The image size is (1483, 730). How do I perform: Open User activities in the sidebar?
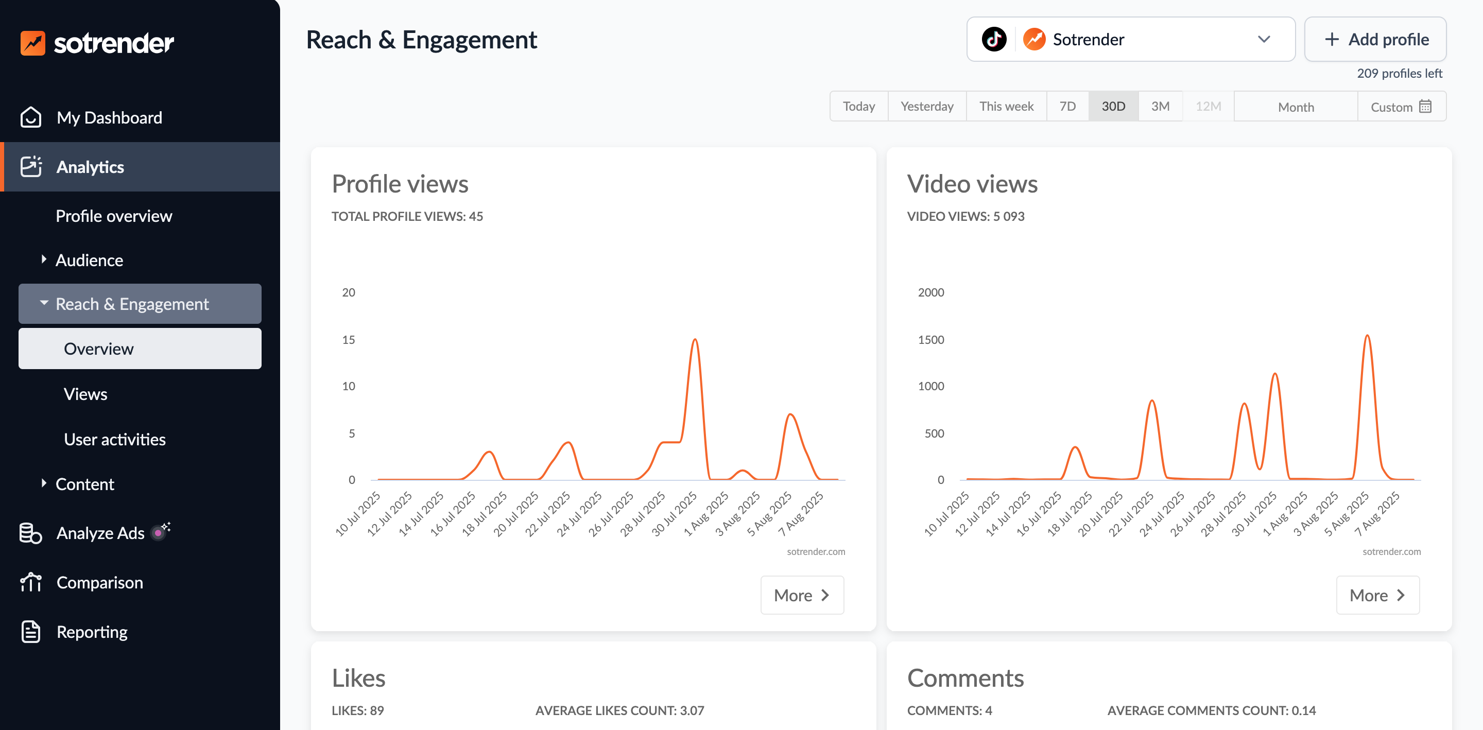[x=114, y=439]
